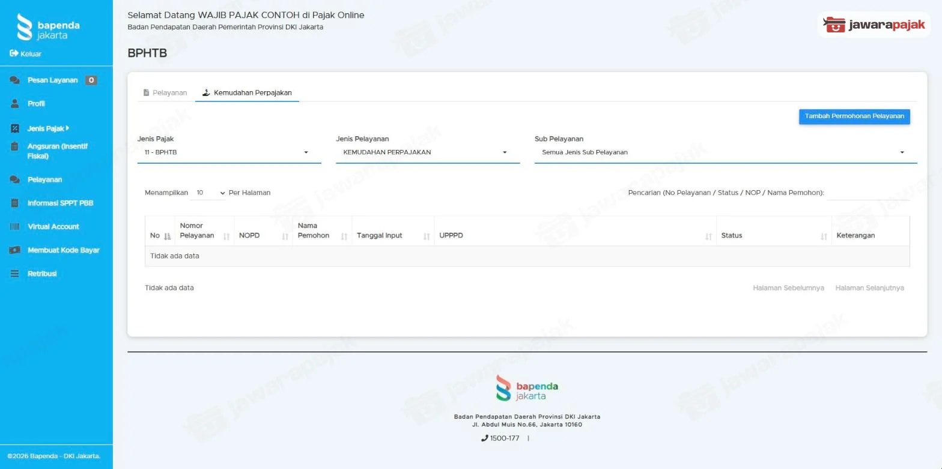Click the phone icon beside 1500-177

(x=485, y=438)
